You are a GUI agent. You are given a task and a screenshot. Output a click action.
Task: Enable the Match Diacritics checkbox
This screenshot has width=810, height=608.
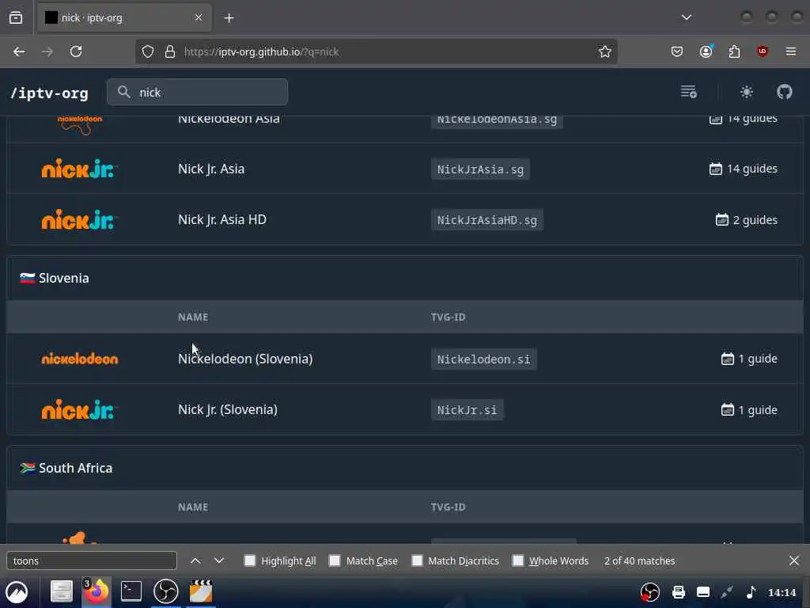coord(417,560)
